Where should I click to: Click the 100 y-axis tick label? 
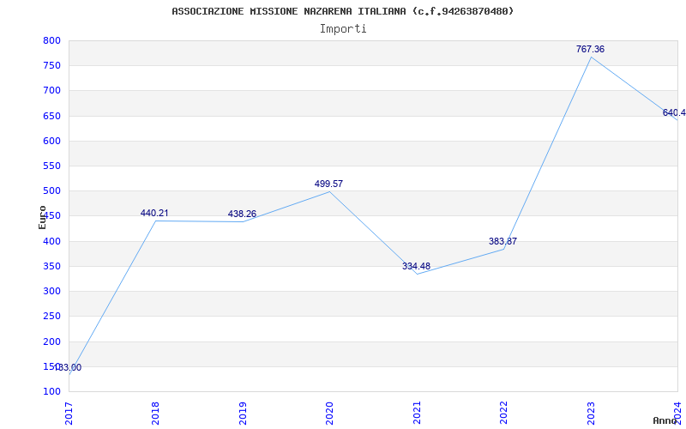point(51,391)
